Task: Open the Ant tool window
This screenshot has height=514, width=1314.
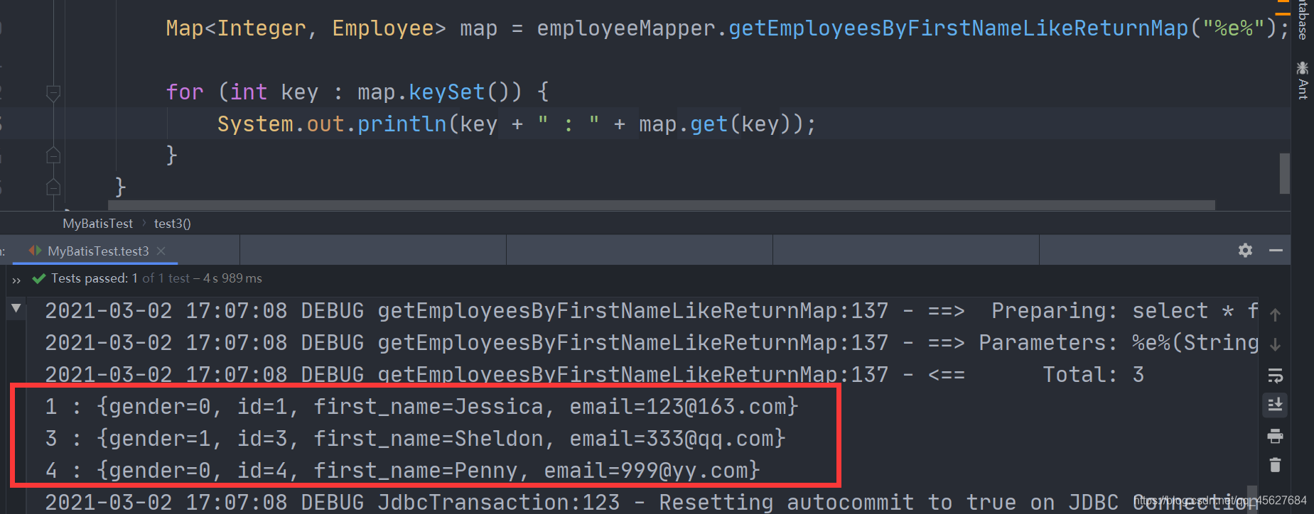Action: tap(1303, 80)
